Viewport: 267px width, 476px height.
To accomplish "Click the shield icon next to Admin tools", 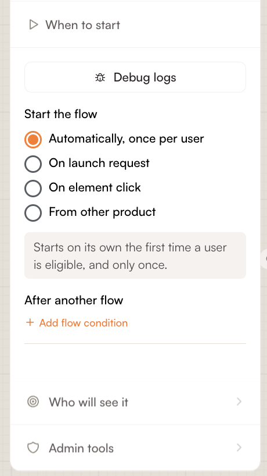I will coord(33,447).
